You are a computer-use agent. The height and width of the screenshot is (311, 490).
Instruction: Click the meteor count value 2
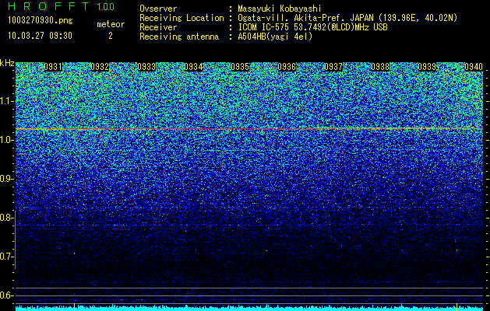(x=111, y=36)
